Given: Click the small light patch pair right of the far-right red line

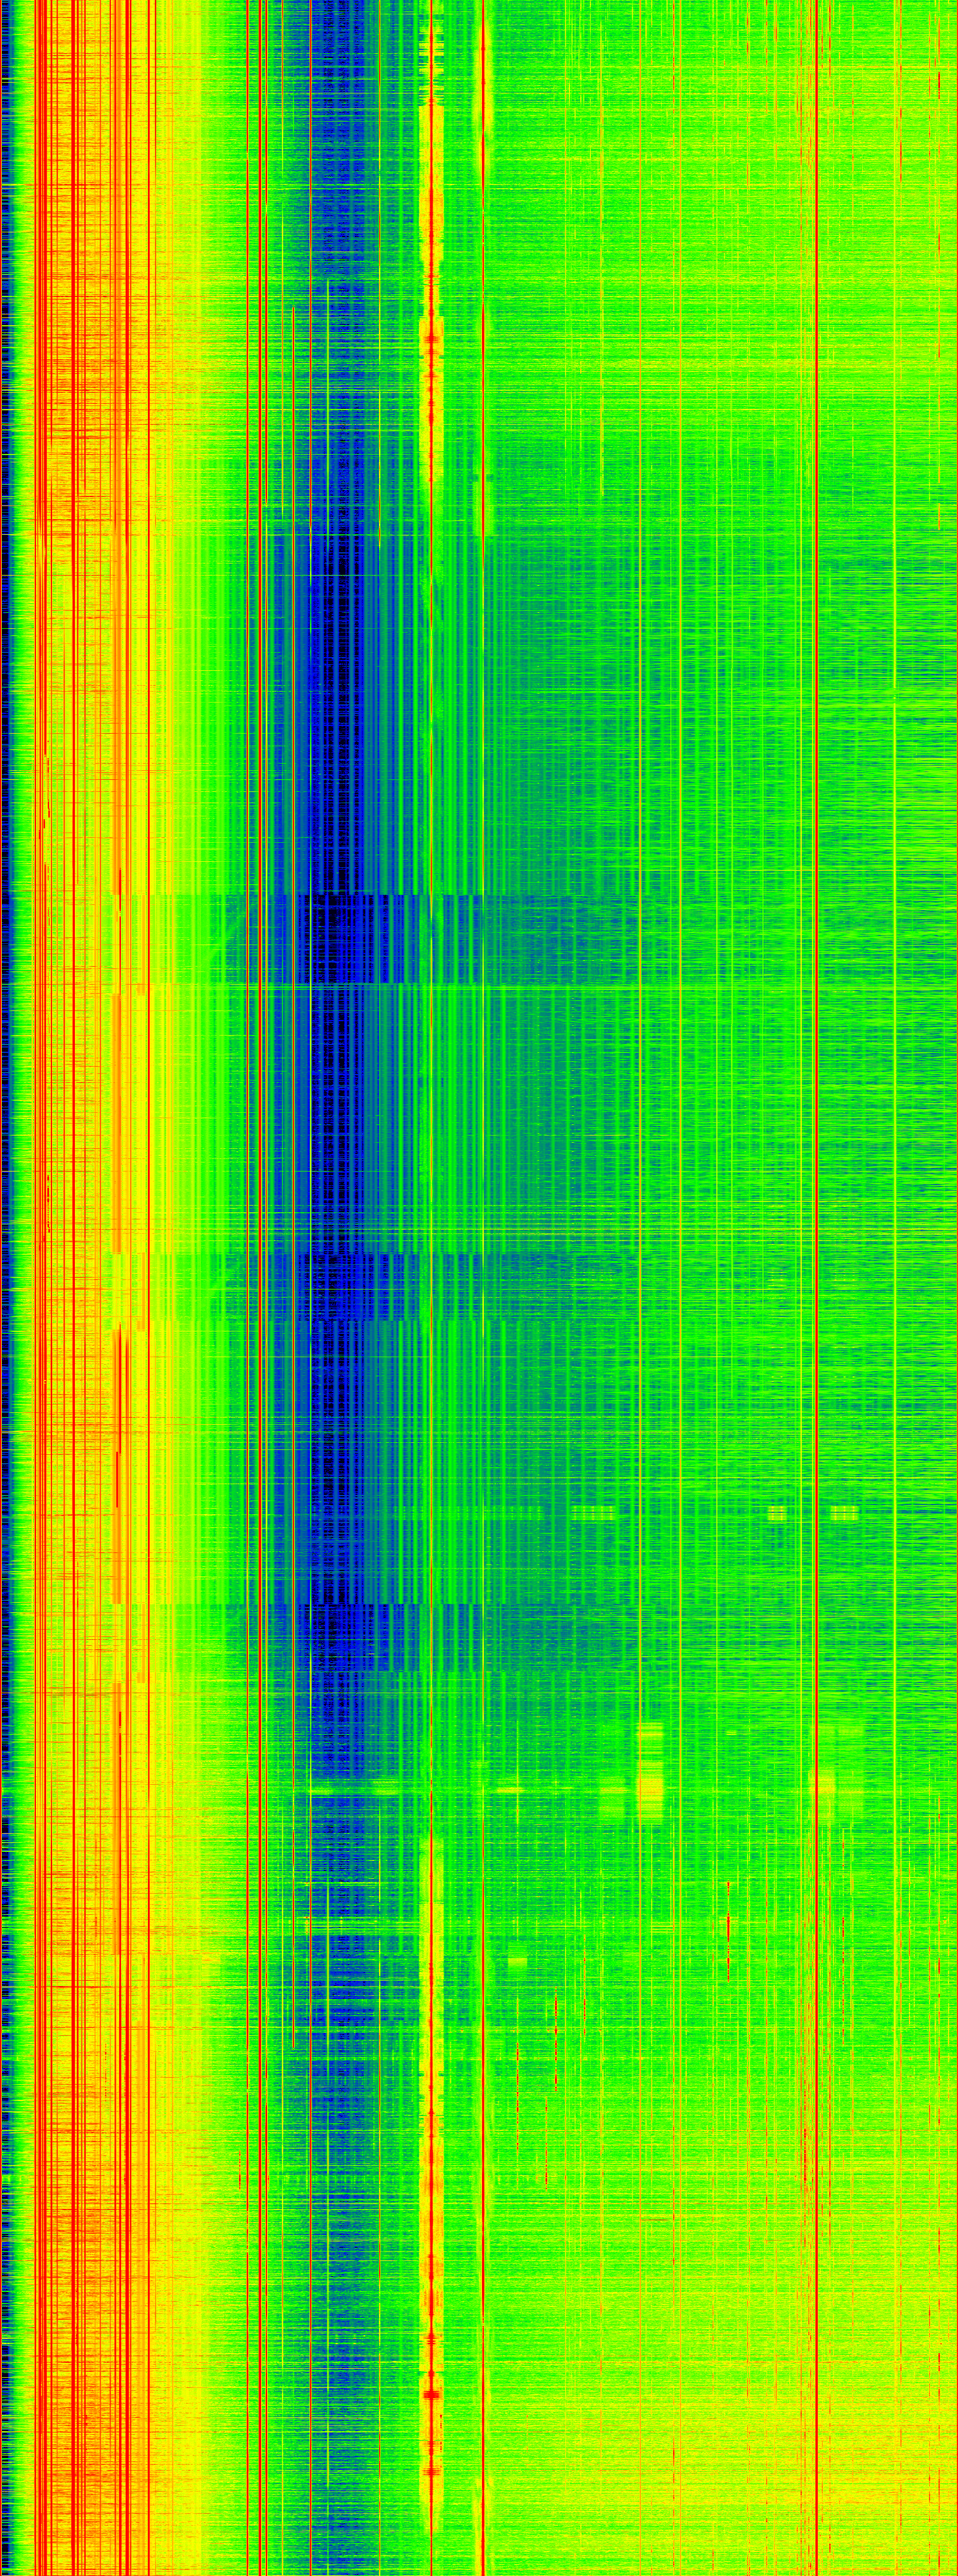Looking at the screenshot, I should coord(845,1512).
